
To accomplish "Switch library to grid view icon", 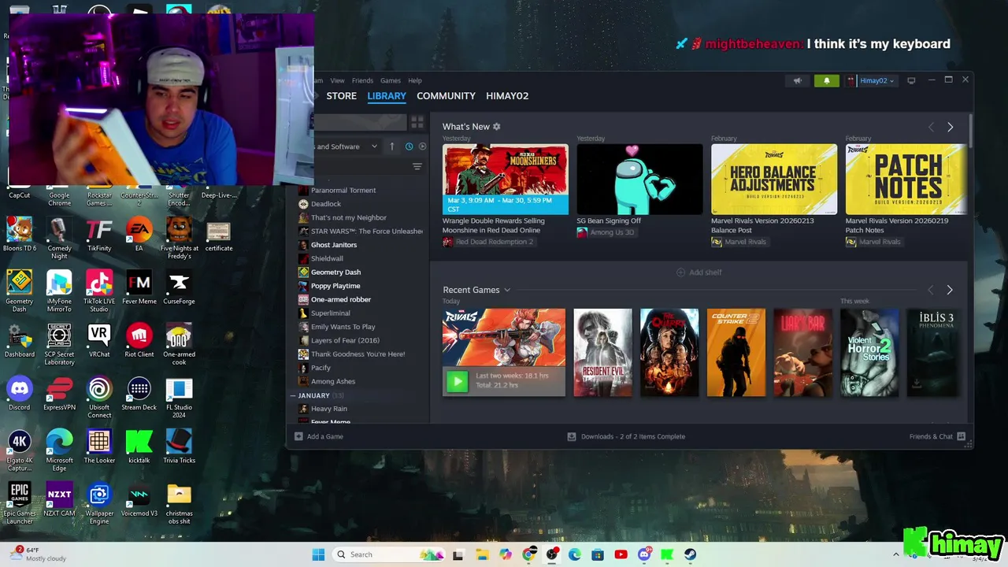I will [x=417, y=122].
